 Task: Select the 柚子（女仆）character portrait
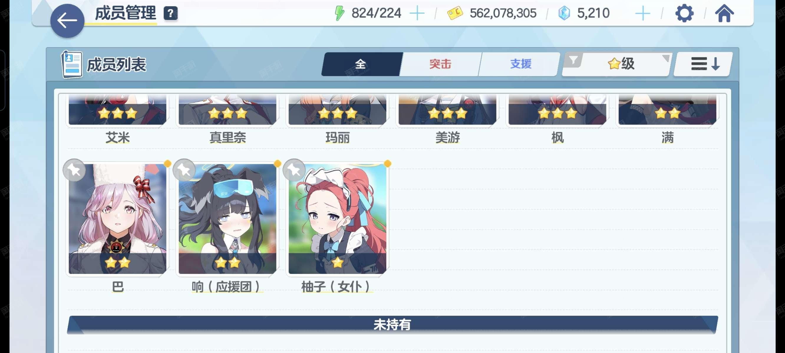click(x=337, y=219)
